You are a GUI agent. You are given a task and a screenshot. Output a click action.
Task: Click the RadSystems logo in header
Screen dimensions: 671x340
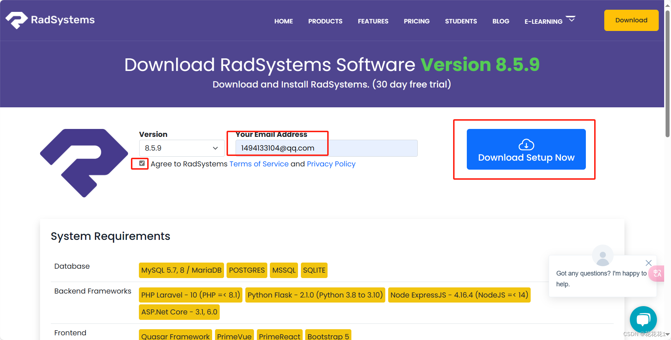point(50,20)
